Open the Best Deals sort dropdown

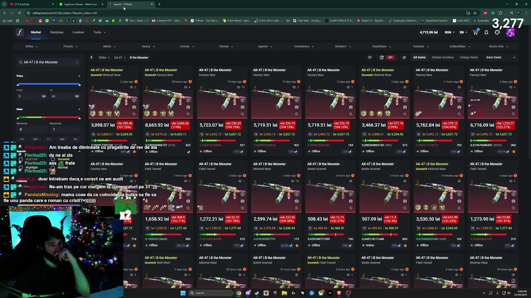(x=501, y=58)
